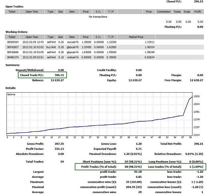Viewport: 207px width, 195px height.
Task: Click the Market Price column header
Action: [136, 37]
